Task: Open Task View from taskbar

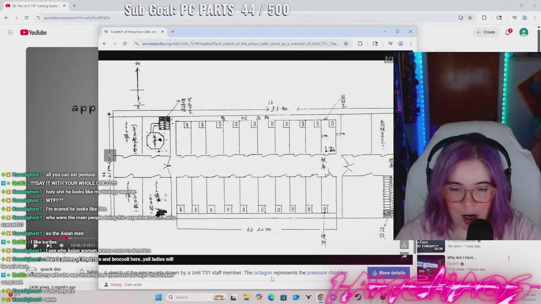Action: click(x=233, y=297)
